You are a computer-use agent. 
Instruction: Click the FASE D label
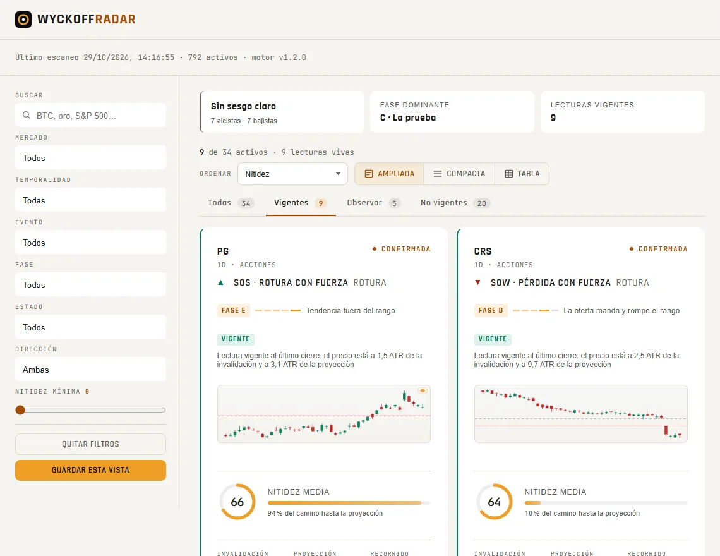pyautogui.click(x=491, y=311)
